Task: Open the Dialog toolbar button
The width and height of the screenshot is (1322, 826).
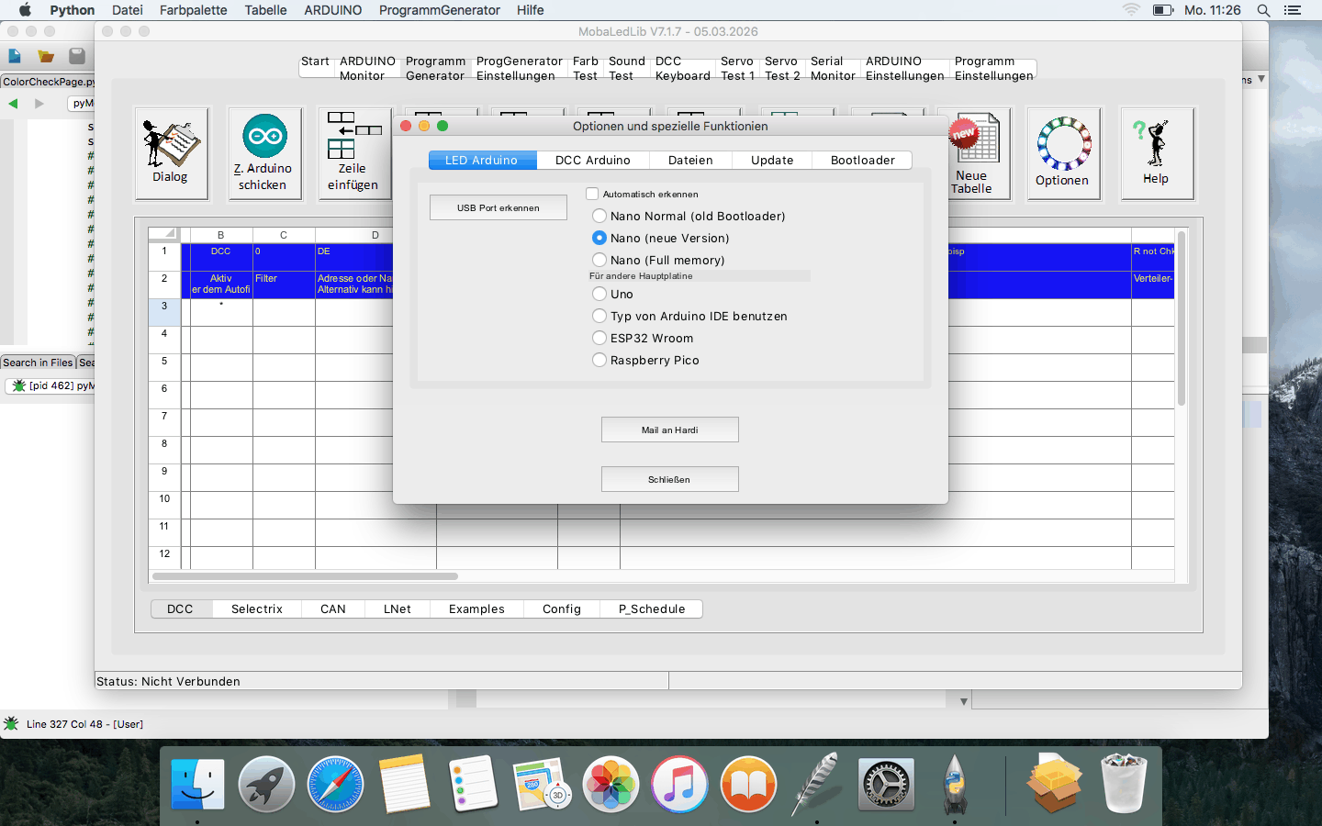Action: pos(172,152)
